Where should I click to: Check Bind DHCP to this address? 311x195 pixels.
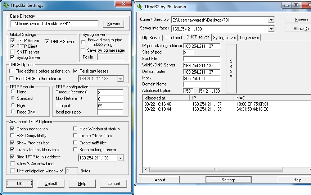tap(12, 78)
